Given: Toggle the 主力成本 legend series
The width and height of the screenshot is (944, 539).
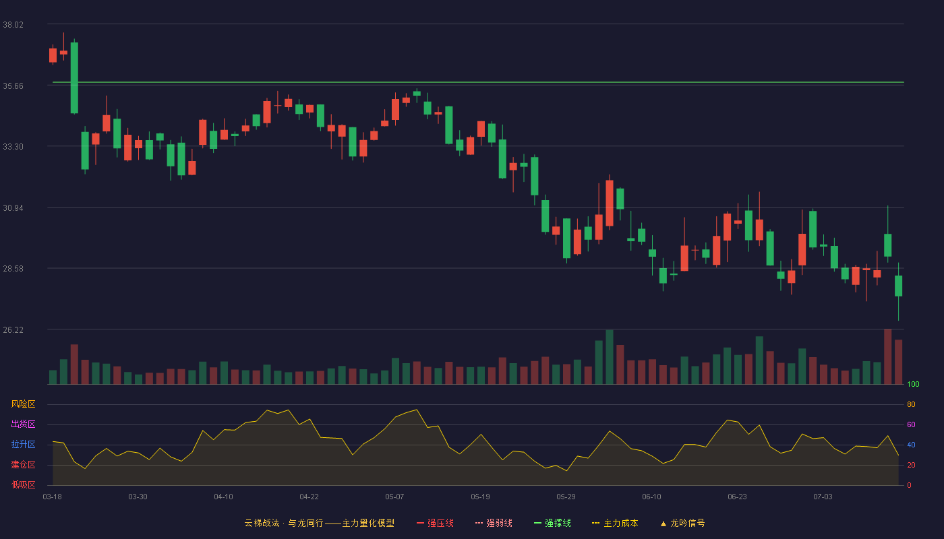Looking at the screenshot, I should click(x=615, y=523).
